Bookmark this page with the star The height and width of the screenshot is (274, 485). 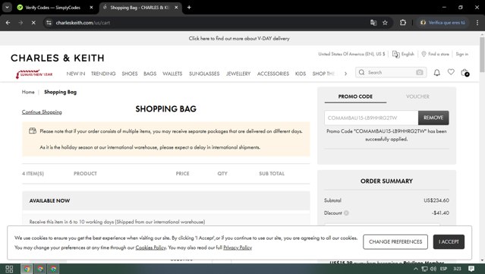click(385, 23)
